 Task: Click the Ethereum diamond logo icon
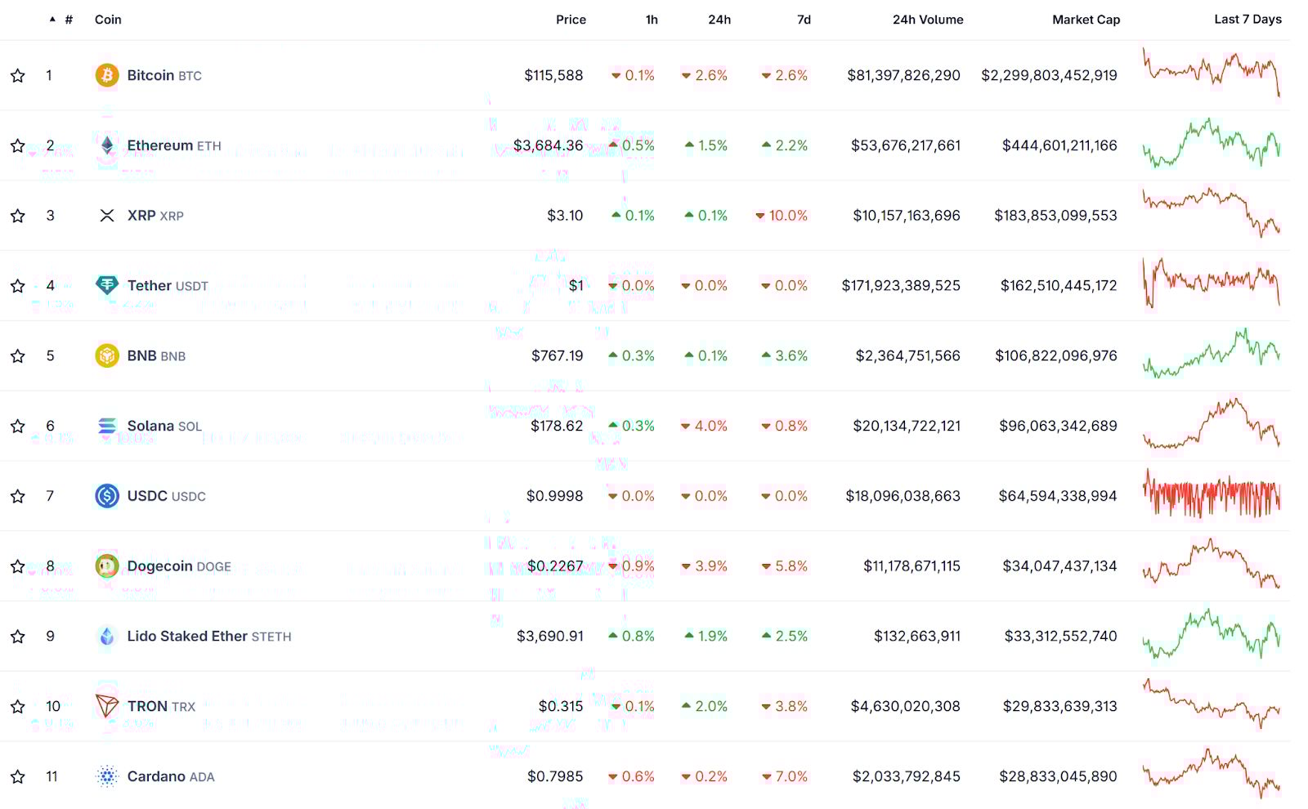(107, 145)
